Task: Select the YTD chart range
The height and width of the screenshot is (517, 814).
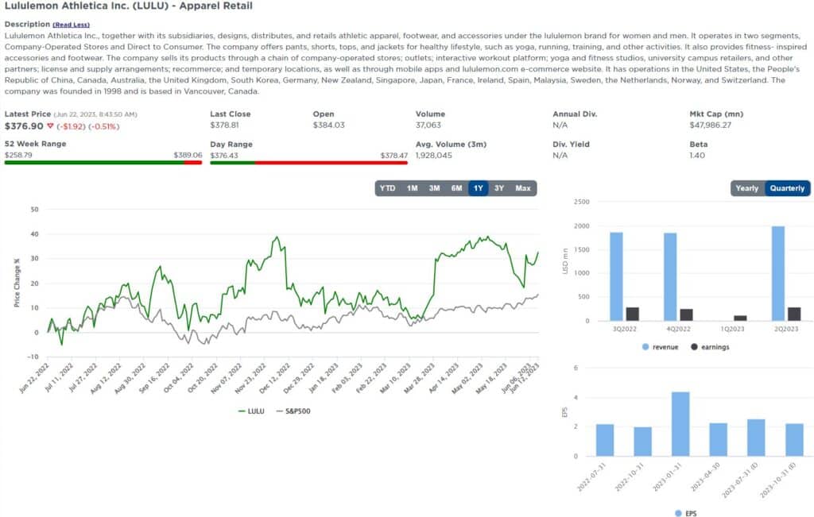Action: point(387,188)
